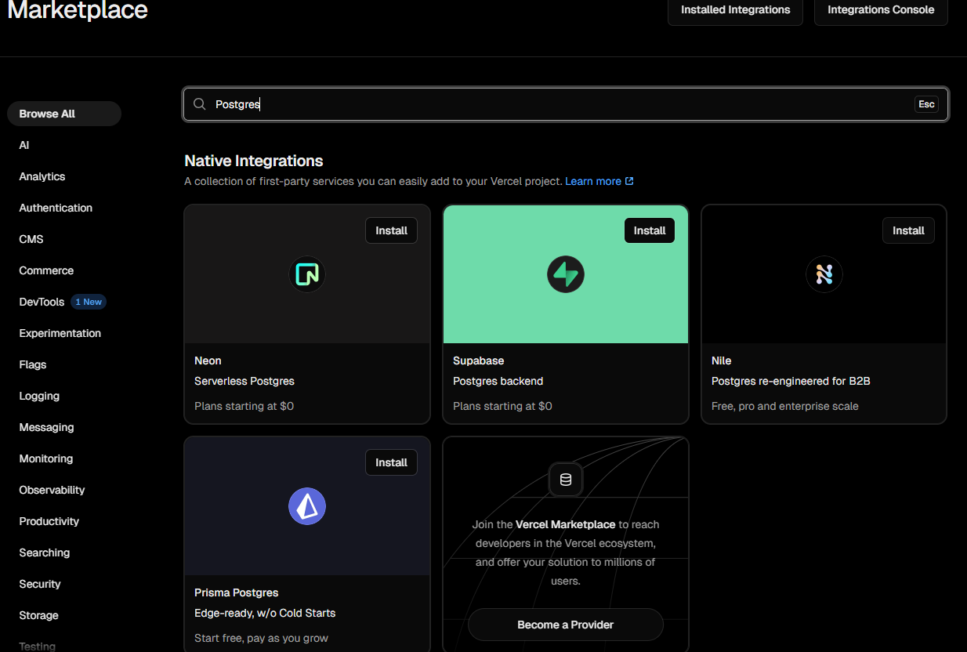Install Prisma Postgres integration
This screenshot has height=652, width=967.
391,462
